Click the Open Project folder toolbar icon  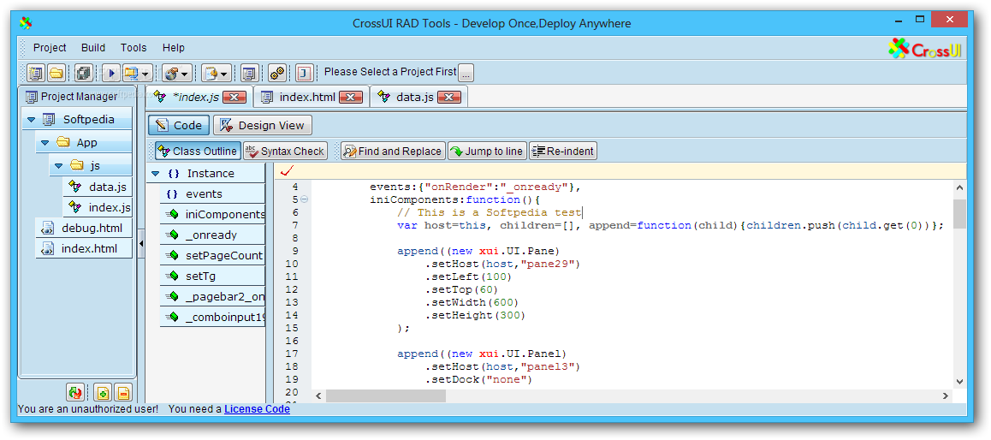[56, 73]
